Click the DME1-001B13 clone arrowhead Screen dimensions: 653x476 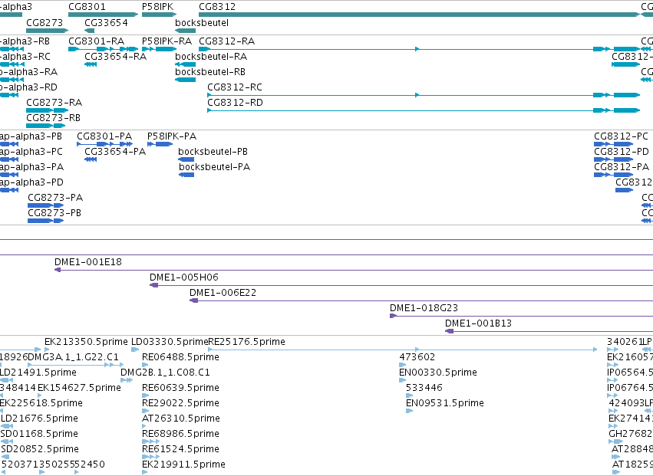pyautogui.click(x=449, y=332)
